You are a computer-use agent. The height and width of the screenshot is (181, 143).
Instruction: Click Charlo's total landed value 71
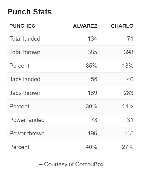coord(130,39)
